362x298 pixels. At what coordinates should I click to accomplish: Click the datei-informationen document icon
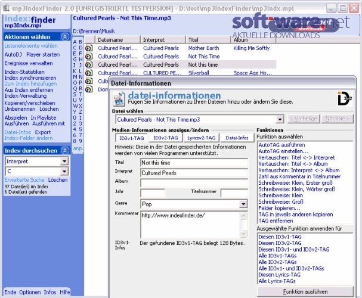click(119, 99)
